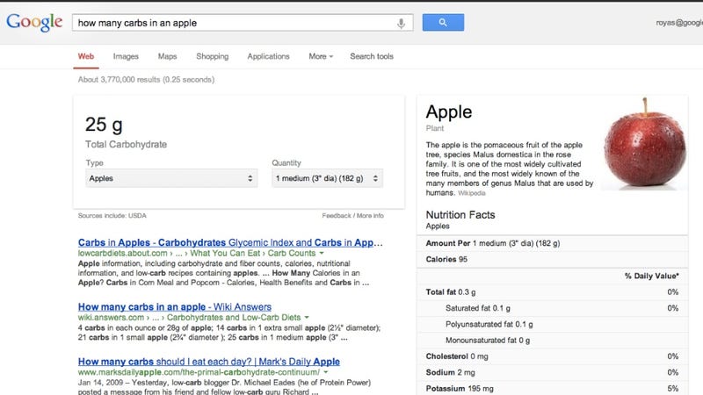703x395 pixels.
Task: Open Search tools
Action: click(372, 56)
